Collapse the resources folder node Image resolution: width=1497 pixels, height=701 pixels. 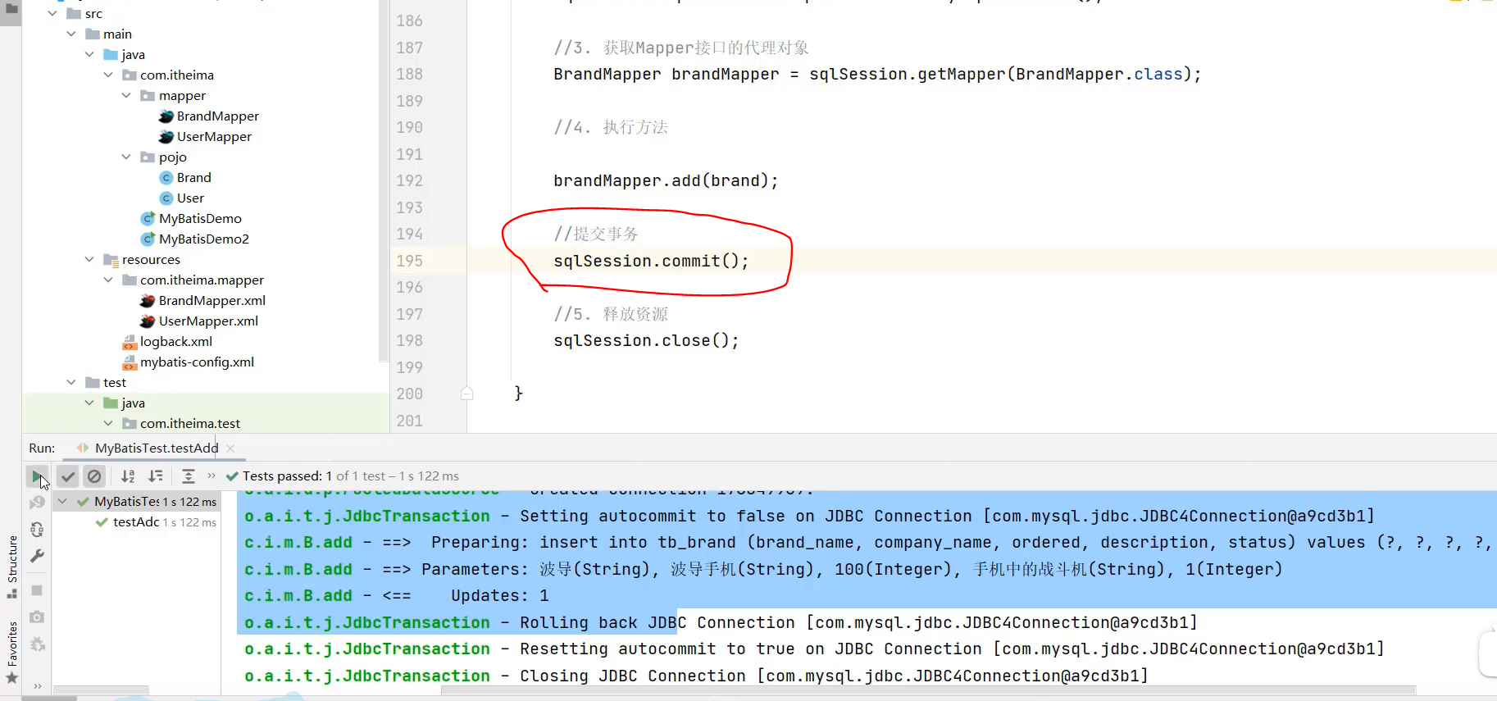pyautogui.click(x=89, y=259)
